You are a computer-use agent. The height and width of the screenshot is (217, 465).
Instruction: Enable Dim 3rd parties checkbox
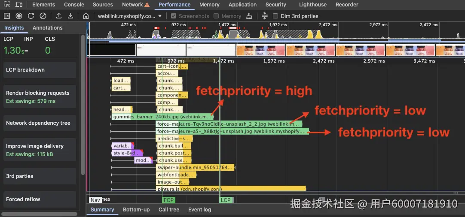click(275, 16)
